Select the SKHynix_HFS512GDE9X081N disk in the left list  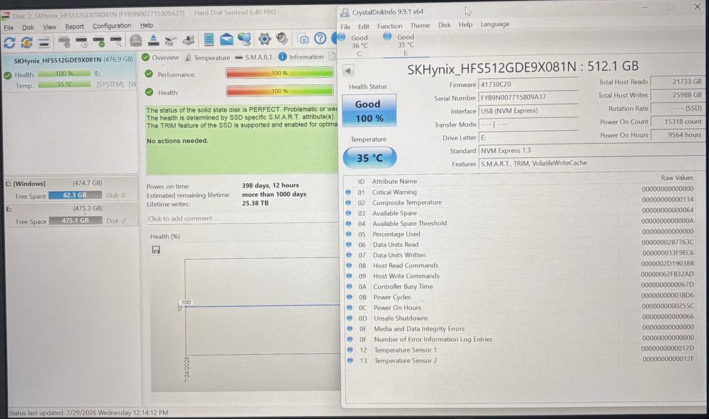(x=70, y=73)
